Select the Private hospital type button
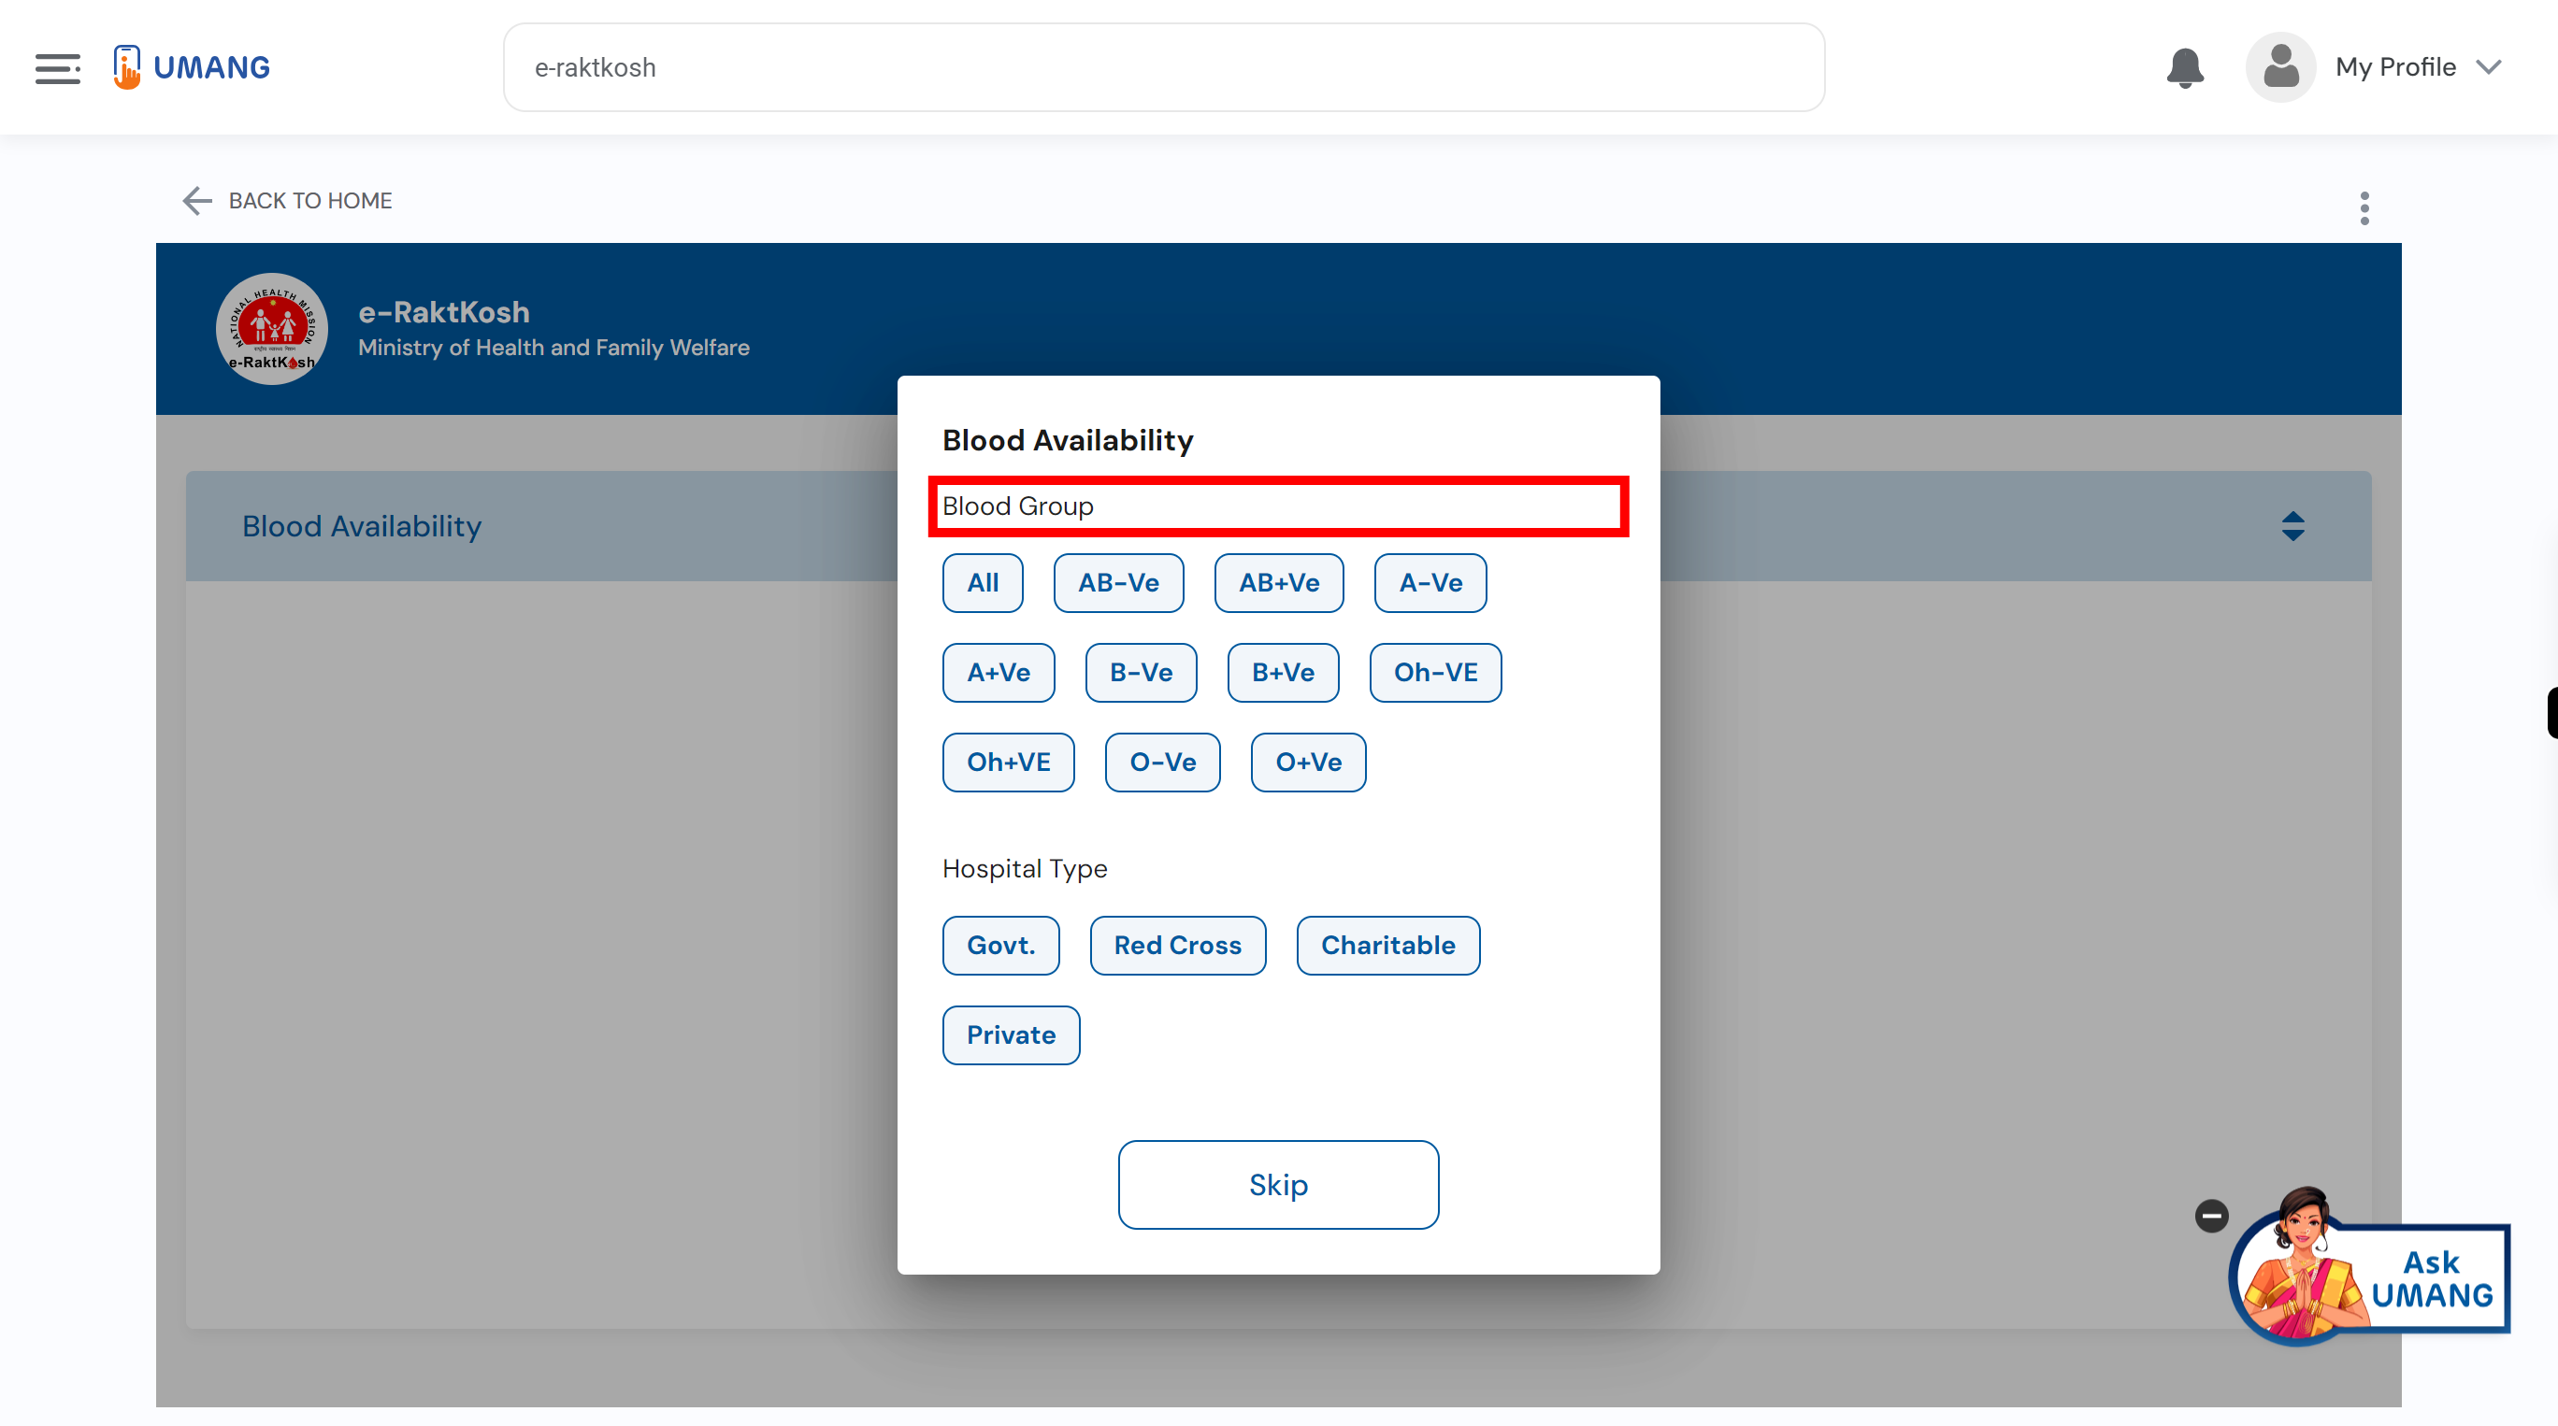The height and width of the screenshot is (1426, 2558). pos(1010,1034)
